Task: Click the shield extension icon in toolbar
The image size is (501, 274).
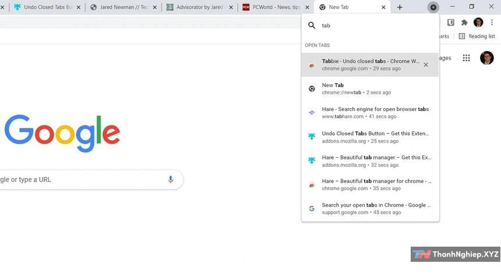Action: (x=450, y=22)
